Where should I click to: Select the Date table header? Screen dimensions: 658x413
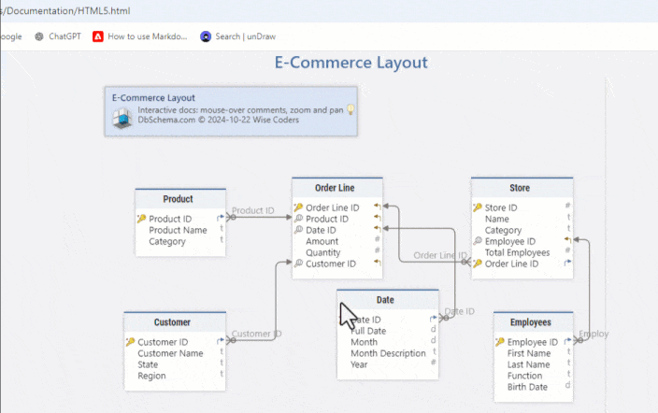[387, 300]
